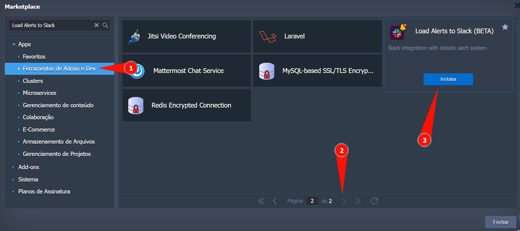Click the page number input field
The width and height of the screenshot is (520, 231).
pyautogui.click(x=312, y=201)
